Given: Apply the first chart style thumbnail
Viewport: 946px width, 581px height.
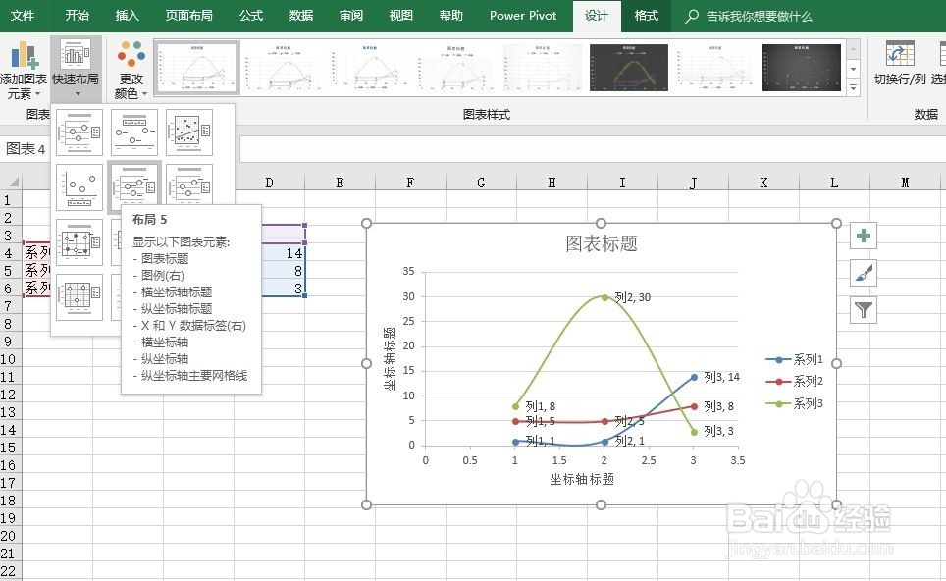Looking at the screenshot, I should (x=197, y=68).
